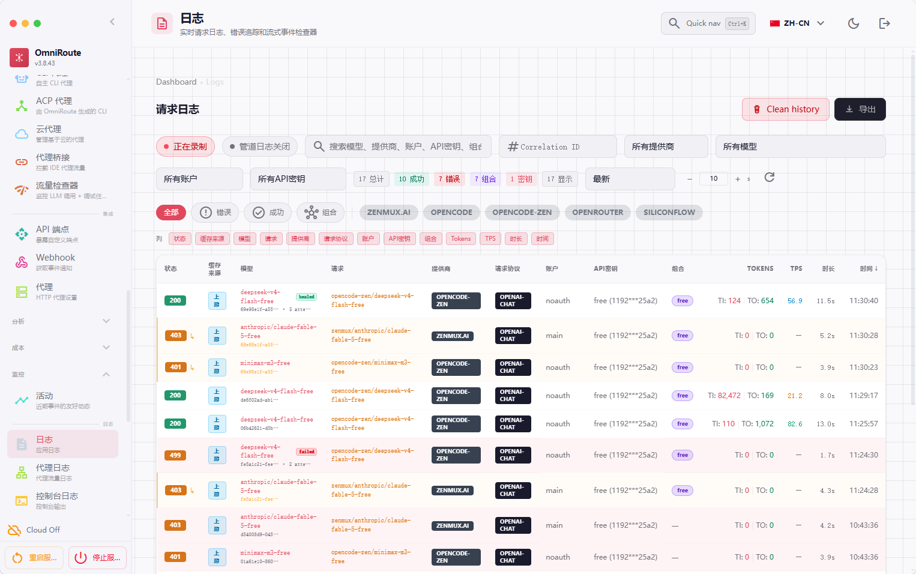
Task: Click the 停止服务 stop button
Action: [x=97, y=558]
